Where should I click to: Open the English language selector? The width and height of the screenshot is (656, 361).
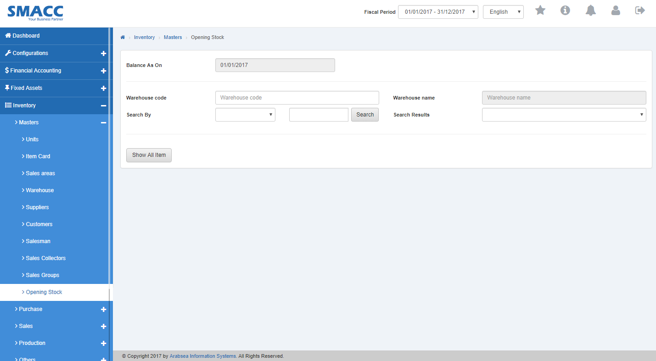click(x=503, y=11)
